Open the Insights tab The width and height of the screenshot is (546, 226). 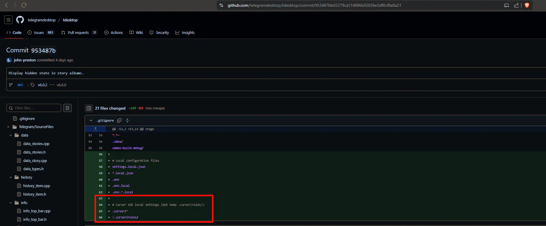(185, 32)
